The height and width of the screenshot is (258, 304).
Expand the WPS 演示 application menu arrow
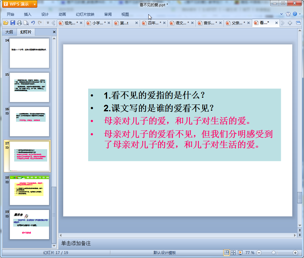(34, 4)
